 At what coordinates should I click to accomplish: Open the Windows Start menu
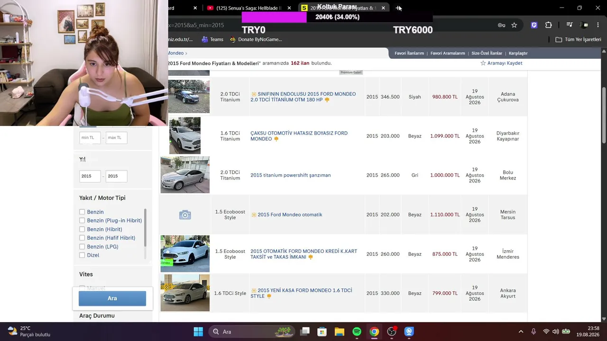(198, 332)
